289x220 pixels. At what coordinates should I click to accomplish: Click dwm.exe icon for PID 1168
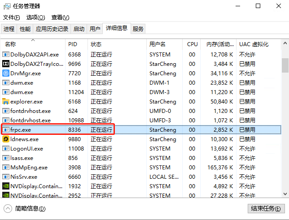pos(6,82)
